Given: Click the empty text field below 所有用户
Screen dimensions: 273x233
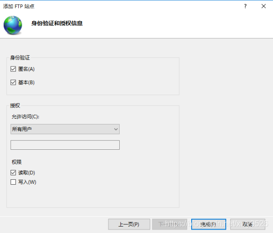Looking at the screenshot, I should (65, 145).
